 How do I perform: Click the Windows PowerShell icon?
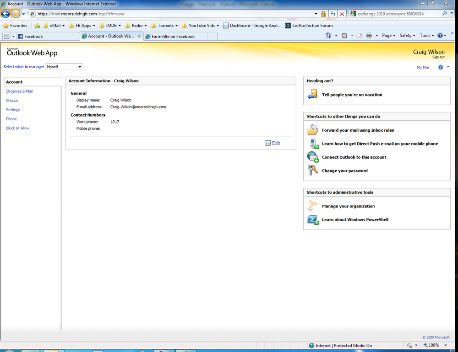(x=312, y=220)
